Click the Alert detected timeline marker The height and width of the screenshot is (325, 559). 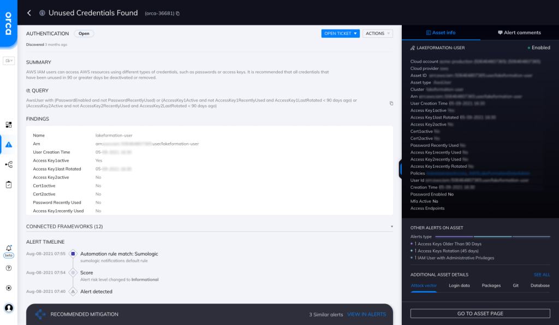[73, 292]
